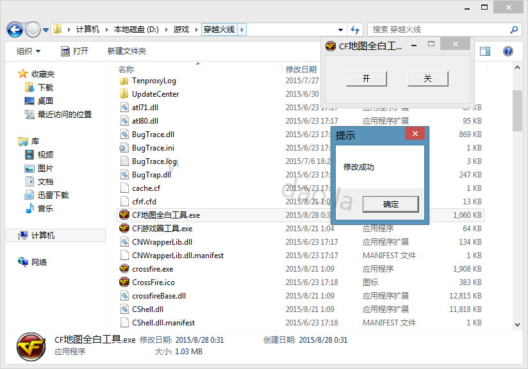This screenshot has height=369, width=528.
Task: Click the Forward navigation arrow
Action: point(33,29)
